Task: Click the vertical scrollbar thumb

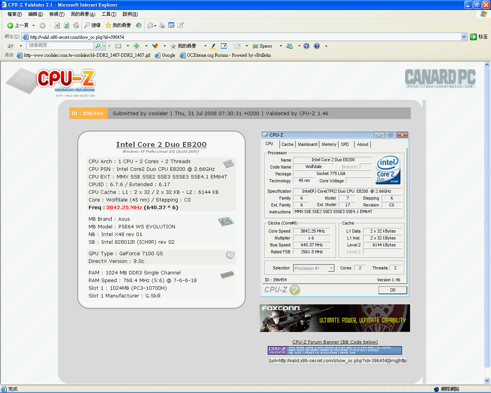Action: point(487,218)
